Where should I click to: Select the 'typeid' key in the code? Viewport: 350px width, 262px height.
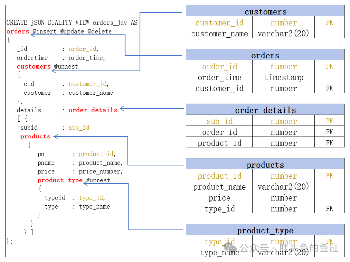point(55,198)
